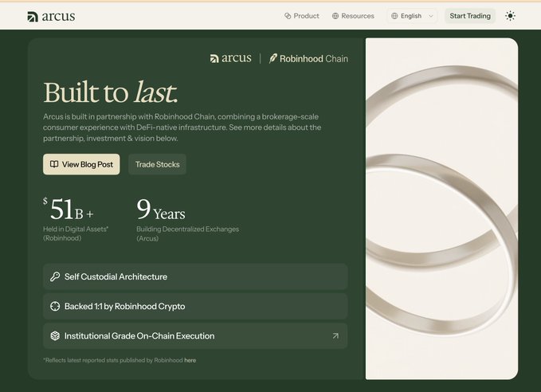Toggle the light/dark theme sun icon
The width and height of the screenshot is (541, 392).
tap(510, 16)
